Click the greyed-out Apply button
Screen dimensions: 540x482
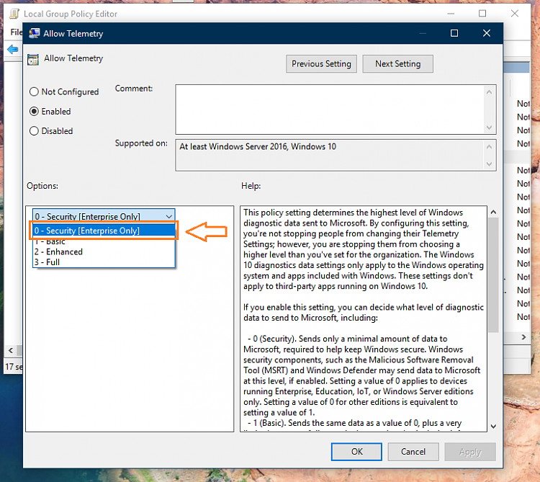[470, 452]
